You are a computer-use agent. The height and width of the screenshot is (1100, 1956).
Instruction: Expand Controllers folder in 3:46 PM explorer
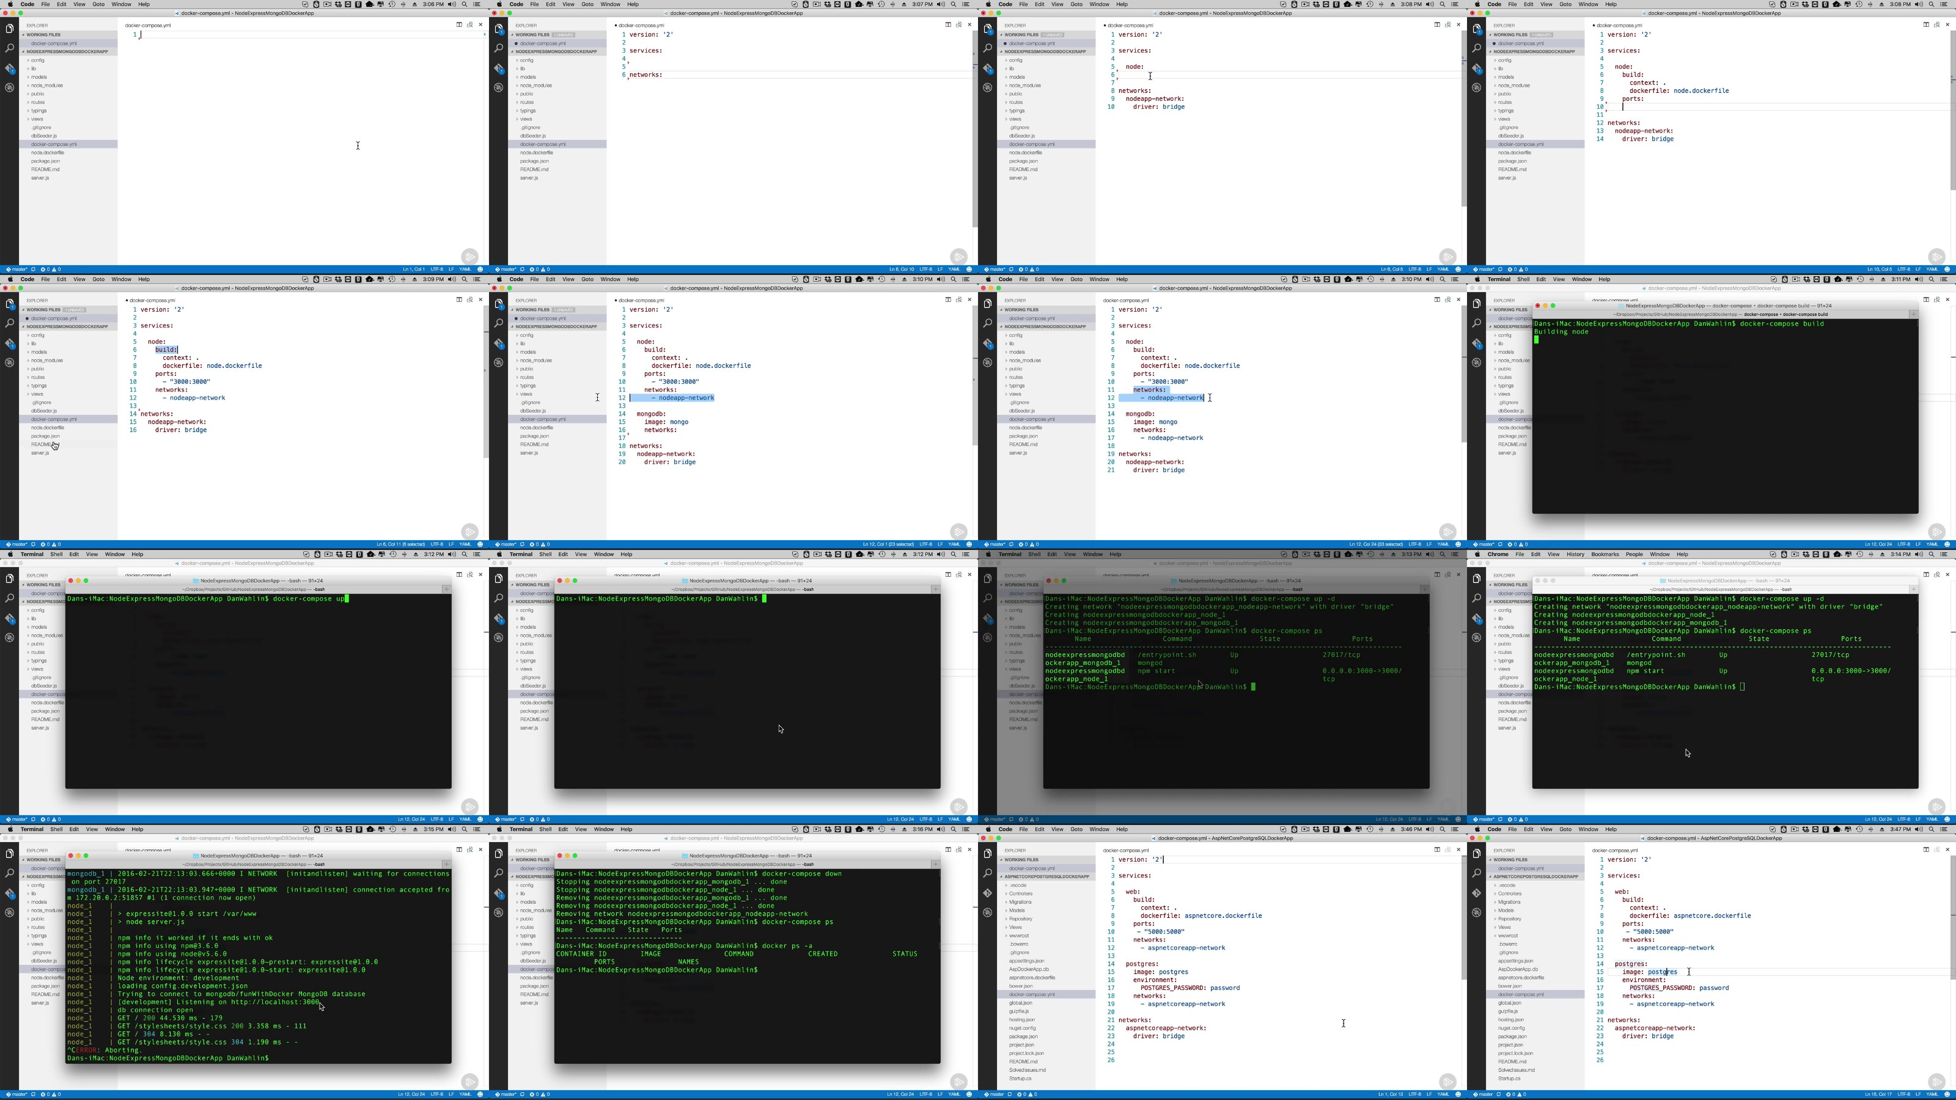[1019, 893]
